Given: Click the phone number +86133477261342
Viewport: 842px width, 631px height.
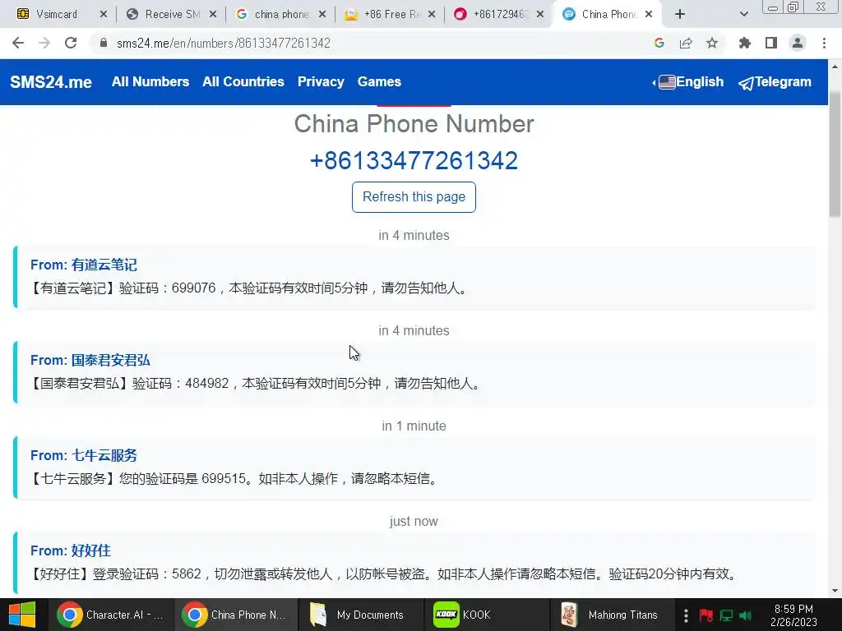Looking at the screenshot, I should [x=414, y=160].
